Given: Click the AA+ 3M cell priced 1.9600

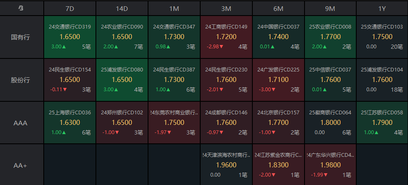Looking at the screenshot, I should (226, 165).
